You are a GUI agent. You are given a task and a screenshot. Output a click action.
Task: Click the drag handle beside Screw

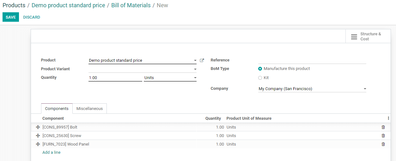pyautogui.click(x=38, y=136)
